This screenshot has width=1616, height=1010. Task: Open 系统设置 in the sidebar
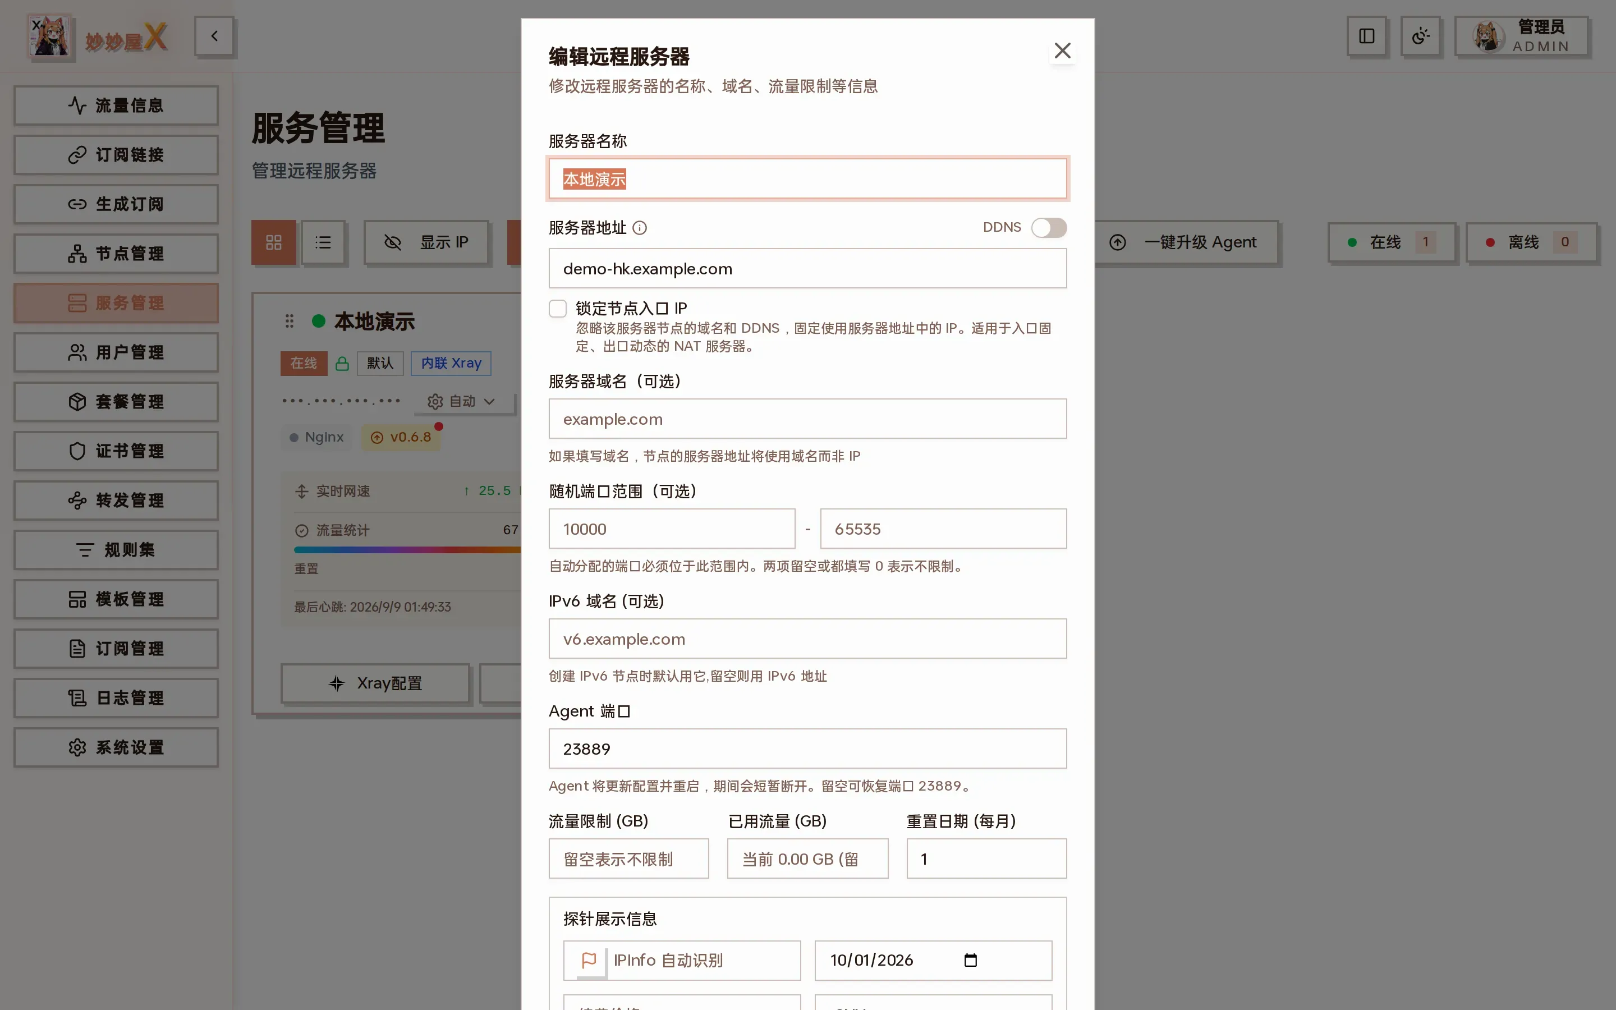point(116,748)
